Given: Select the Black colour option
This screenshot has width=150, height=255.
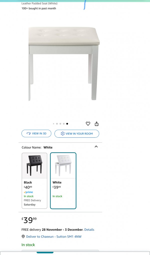Looking at the screenshot, I should 34,181.
